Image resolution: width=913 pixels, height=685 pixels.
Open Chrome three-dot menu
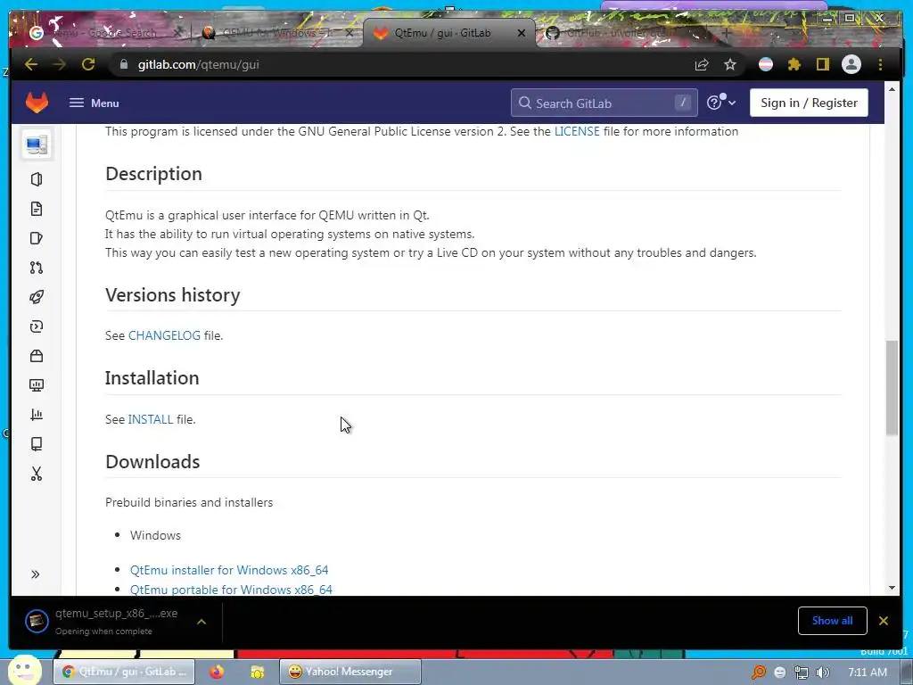point(880,64)
